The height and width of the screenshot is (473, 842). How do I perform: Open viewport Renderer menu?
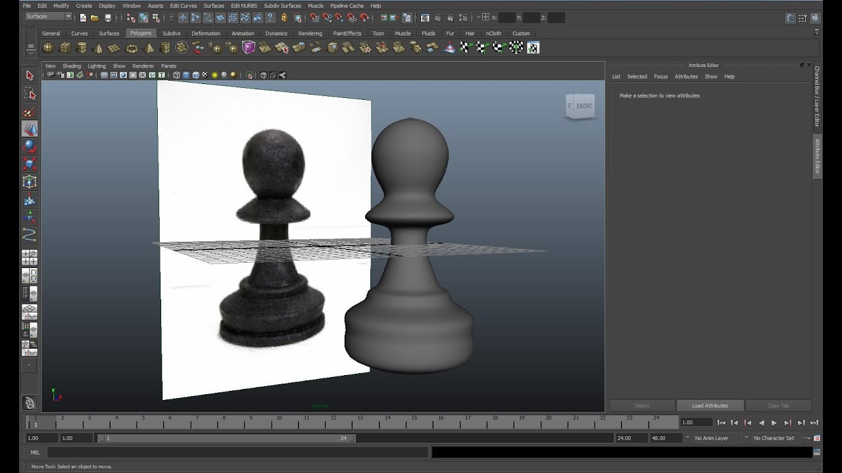(143, 66)
